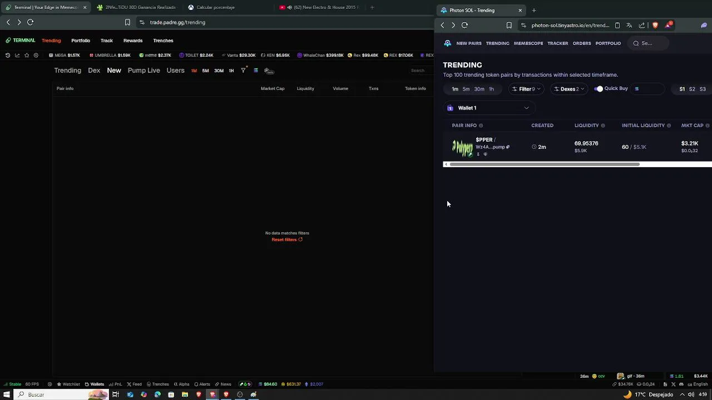
Task: Click the Initial Liquidity help icon in Photon
Action: coord(669,126)
